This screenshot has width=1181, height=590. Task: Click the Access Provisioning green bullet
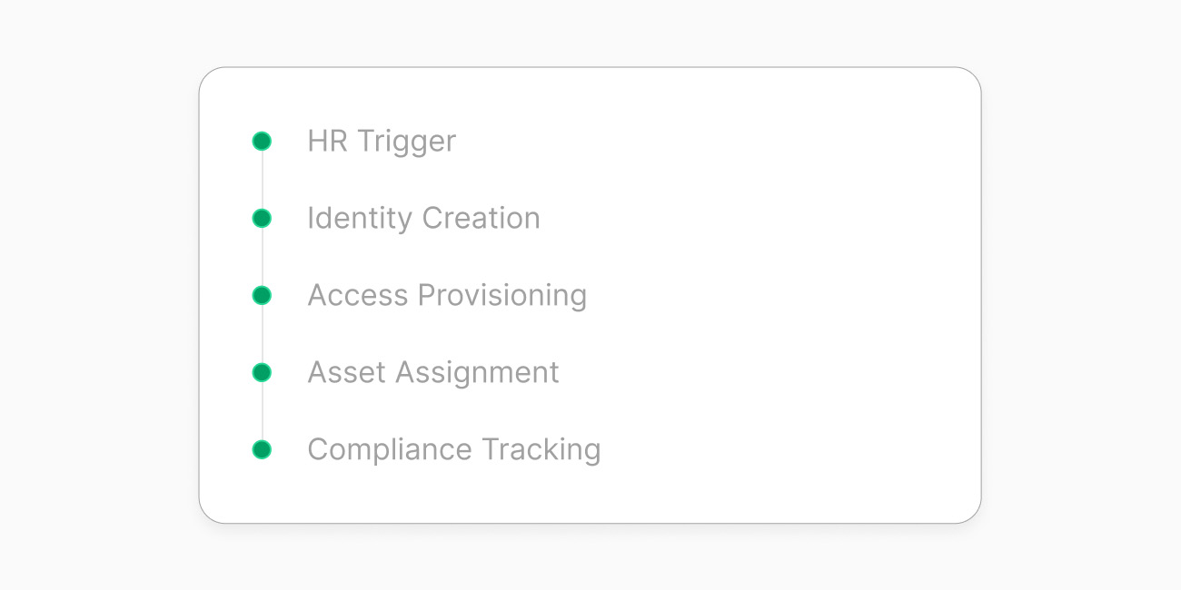click(262, 295)
